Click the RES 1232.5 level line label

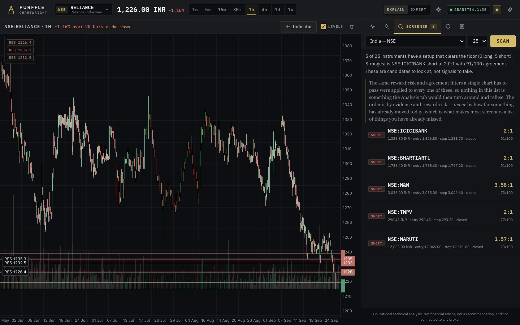(x=15, y=263)
